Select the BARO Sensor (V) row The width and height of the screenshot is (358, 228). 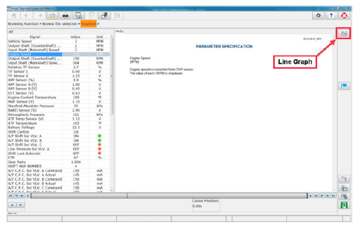(59, 110)
